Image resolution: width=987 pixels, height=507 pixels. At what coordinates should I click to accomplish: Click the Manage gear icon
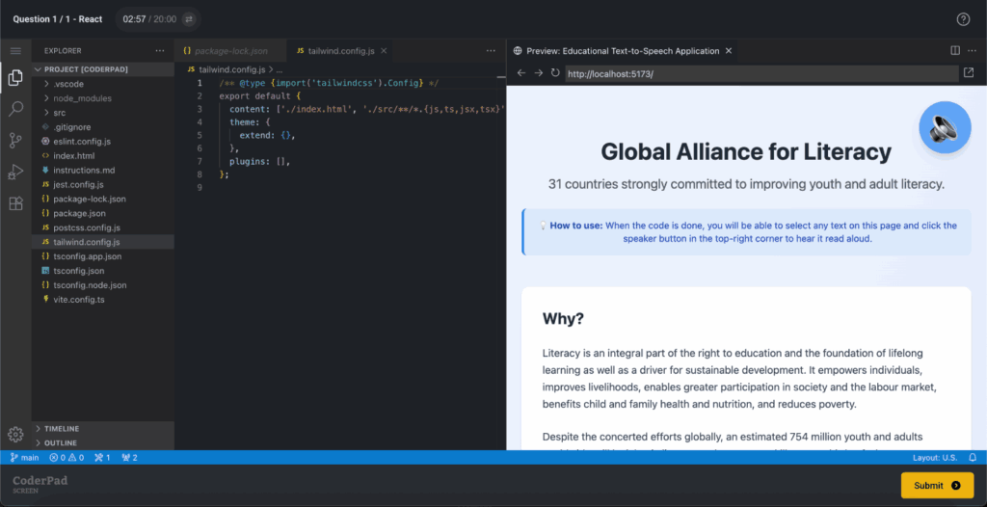[x=15, y=435]
